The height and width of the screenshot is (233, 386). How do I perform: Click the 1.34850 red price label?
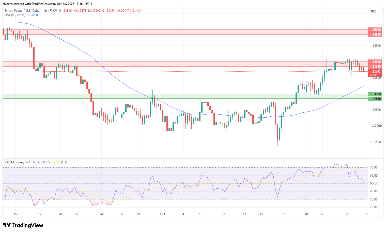pos(375,34)
